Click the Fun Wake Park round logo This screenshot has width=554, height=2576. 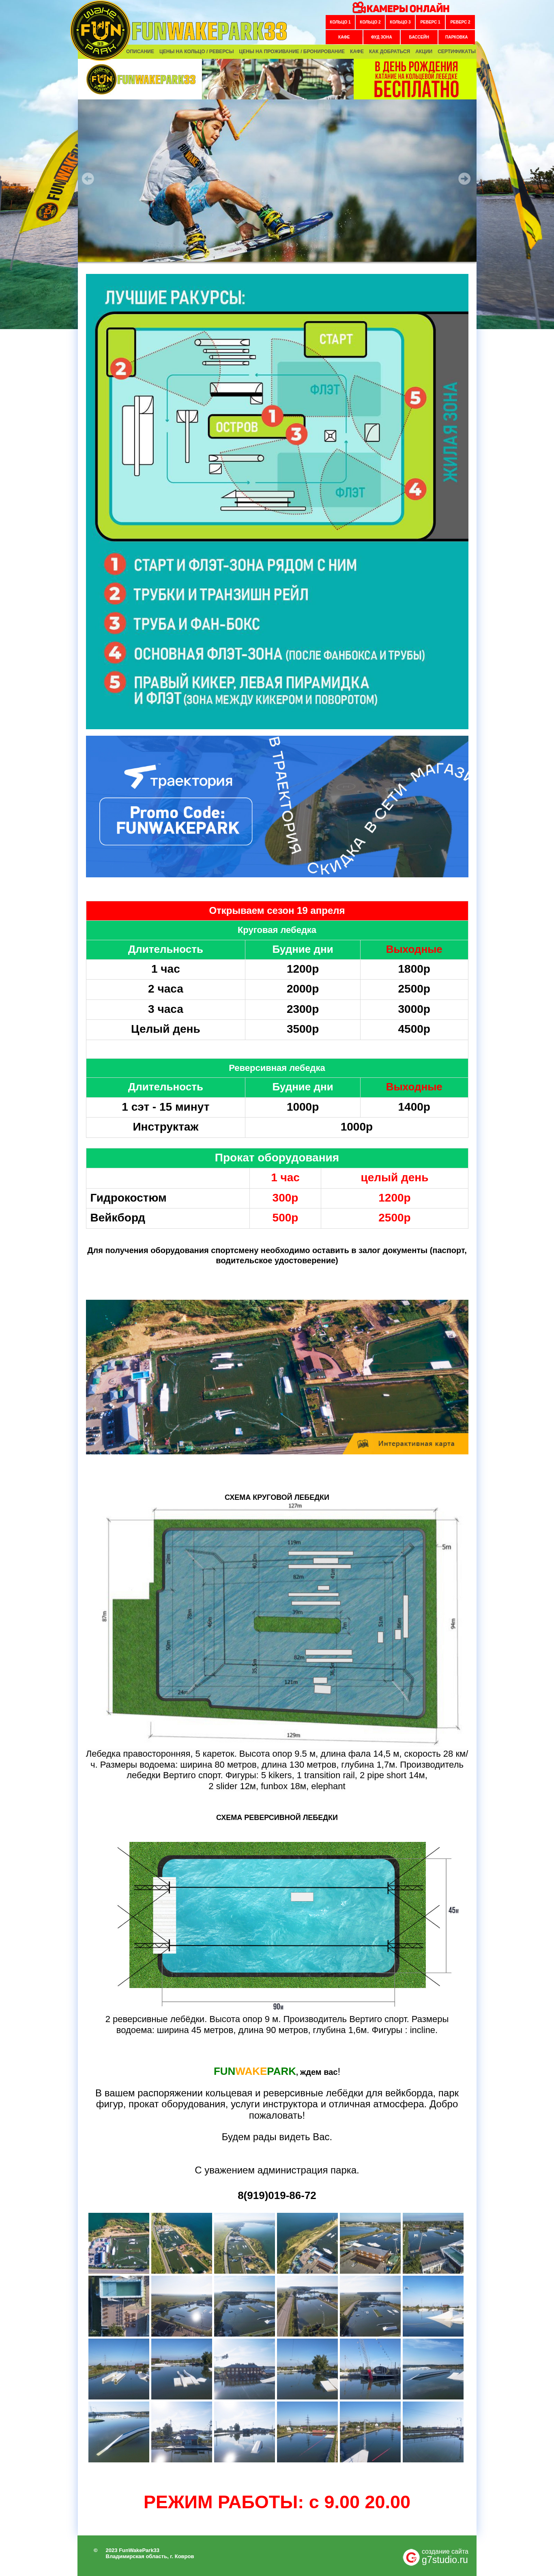pos(100,30)
